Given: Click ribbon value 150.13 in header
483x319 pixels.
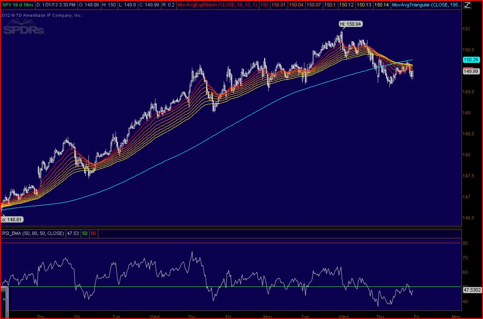Looking at the screenshot, I should click(x=364, y=5).
